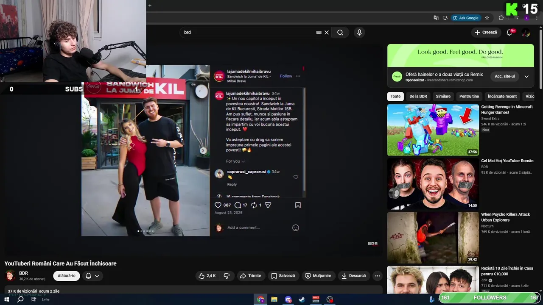Open Cel Mai Hoț YouTuber Român thumbnail
The height and width of the screenshot is (305, 543).
[433, 184]
